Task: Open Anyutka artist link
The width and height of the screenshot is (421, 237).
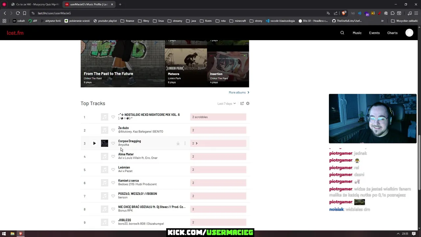Action: [124, 145]
